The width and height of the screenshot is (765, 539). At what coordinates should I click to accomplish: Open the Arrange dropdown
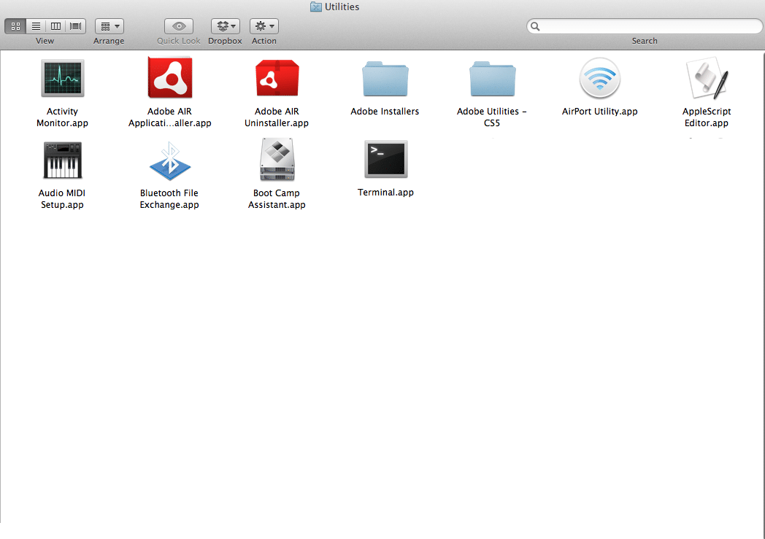(x=109, y=26)
